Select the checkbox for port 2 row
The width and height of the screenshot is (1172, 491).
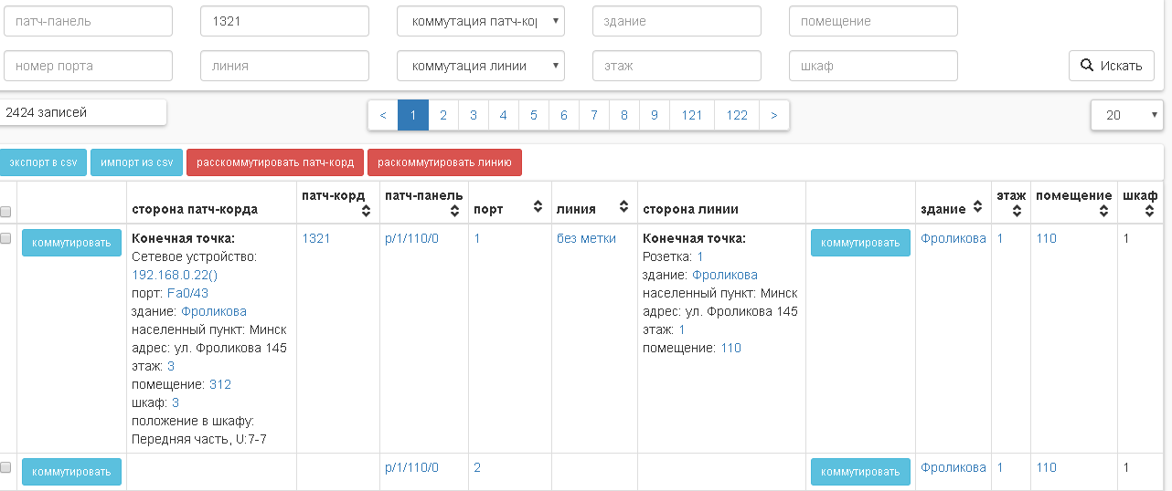pos(5,467)
